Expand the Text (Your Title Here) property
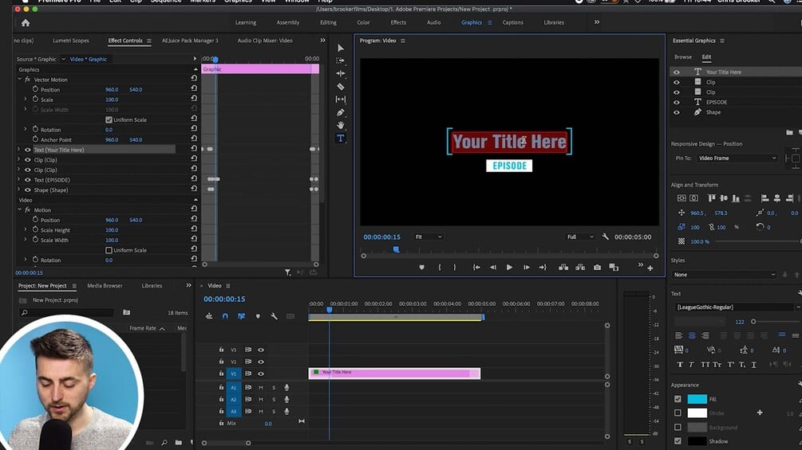This screenshot has width=802, height=450. (19, 150)
